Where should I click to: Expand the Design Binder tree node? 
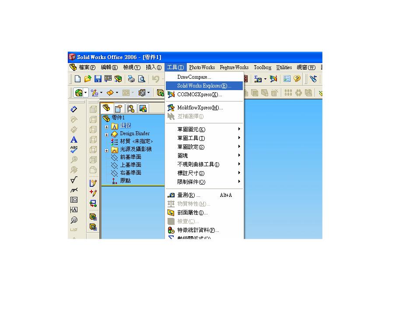click(107, 135)
